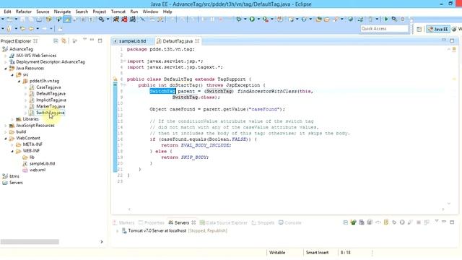Open the Edit menu

click(7, 12)
